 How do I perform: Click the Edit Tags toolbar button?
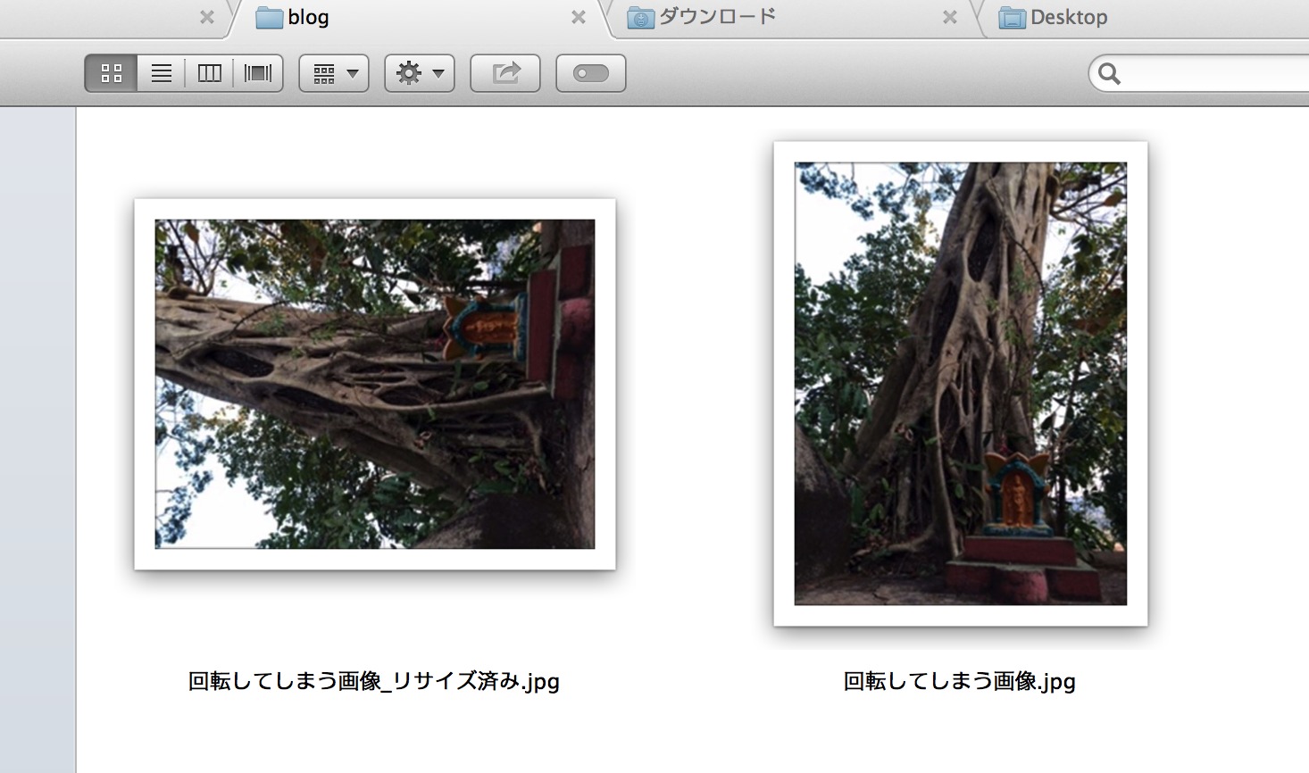[591, 73]
